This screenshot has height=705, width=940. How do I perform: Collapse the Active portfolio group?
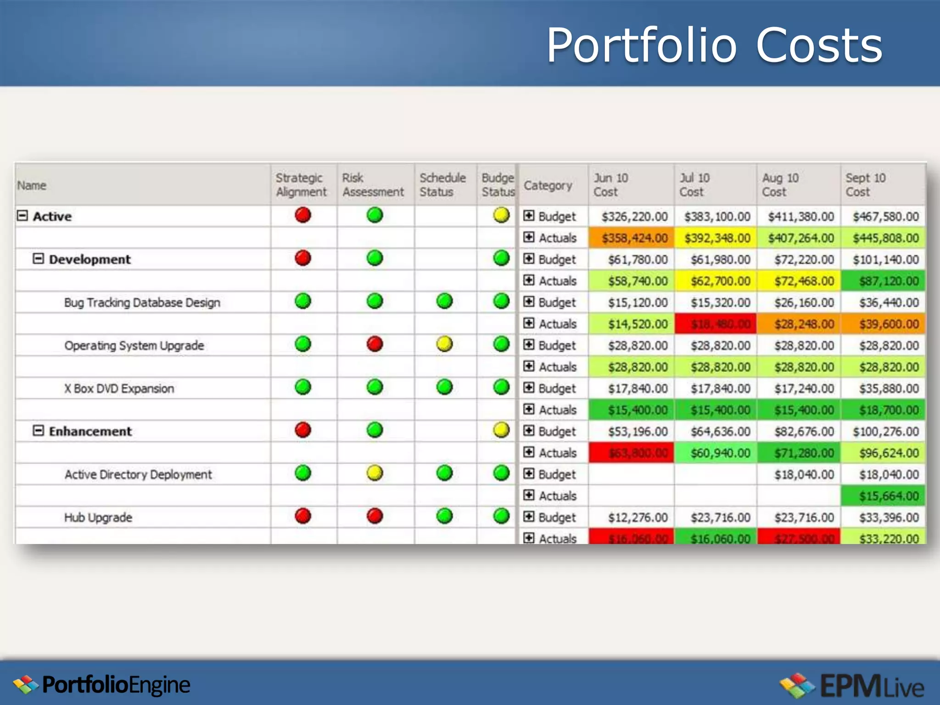(x=22, y=216)
